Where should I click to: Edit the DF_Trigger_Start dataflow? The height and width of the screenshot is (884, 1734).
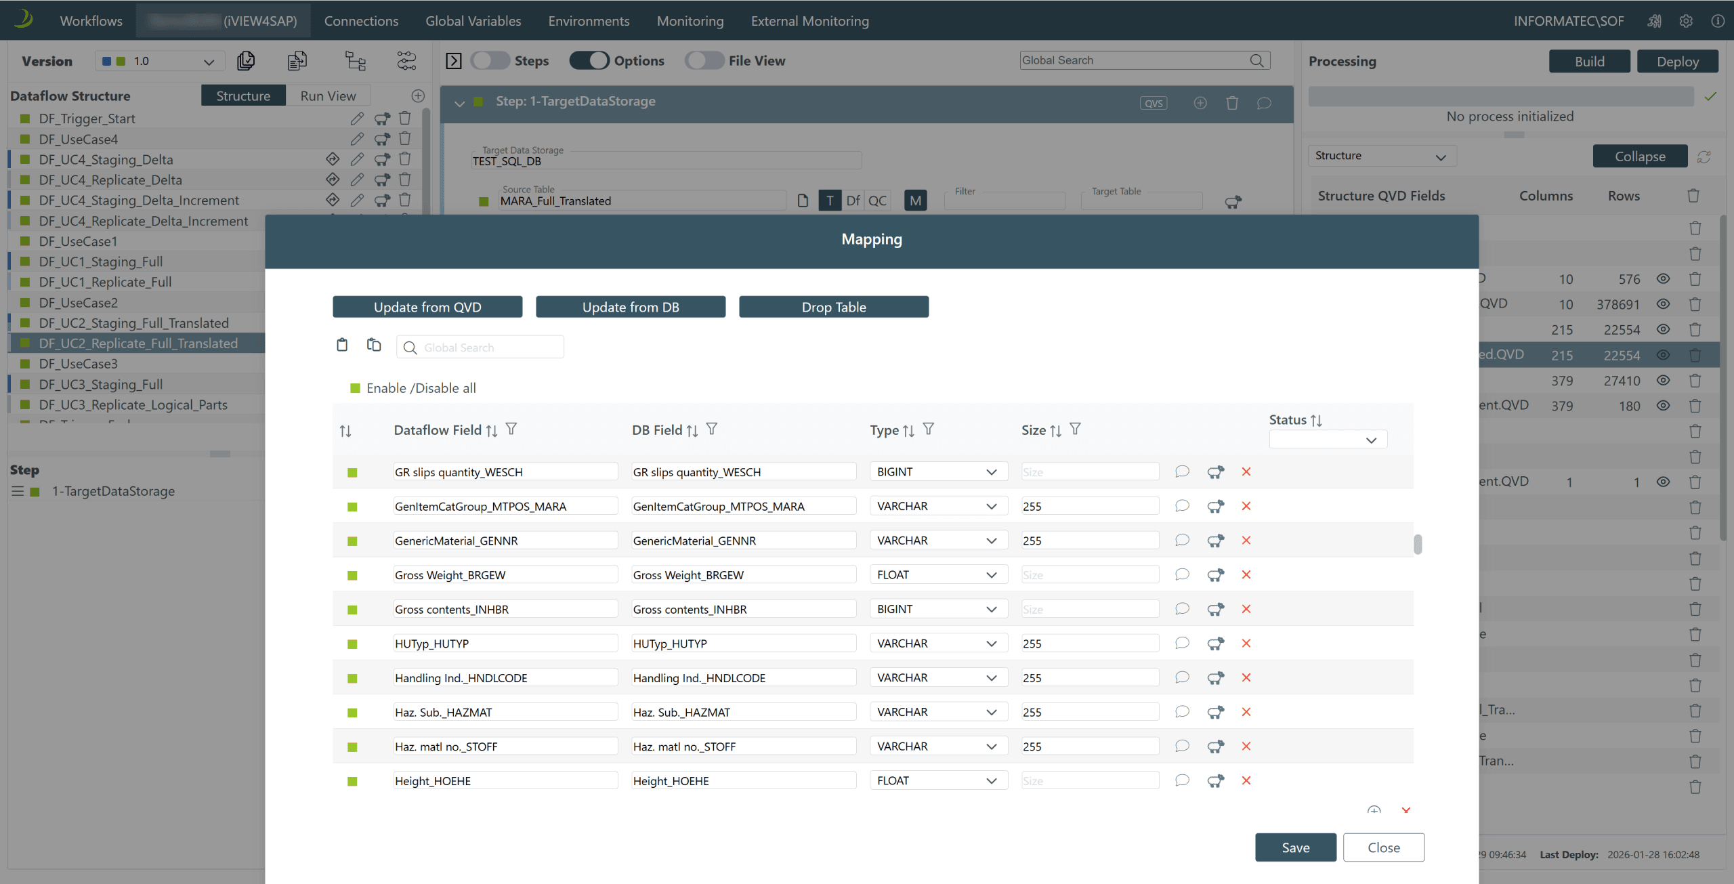pyautogui.click(x=357, y=119)
